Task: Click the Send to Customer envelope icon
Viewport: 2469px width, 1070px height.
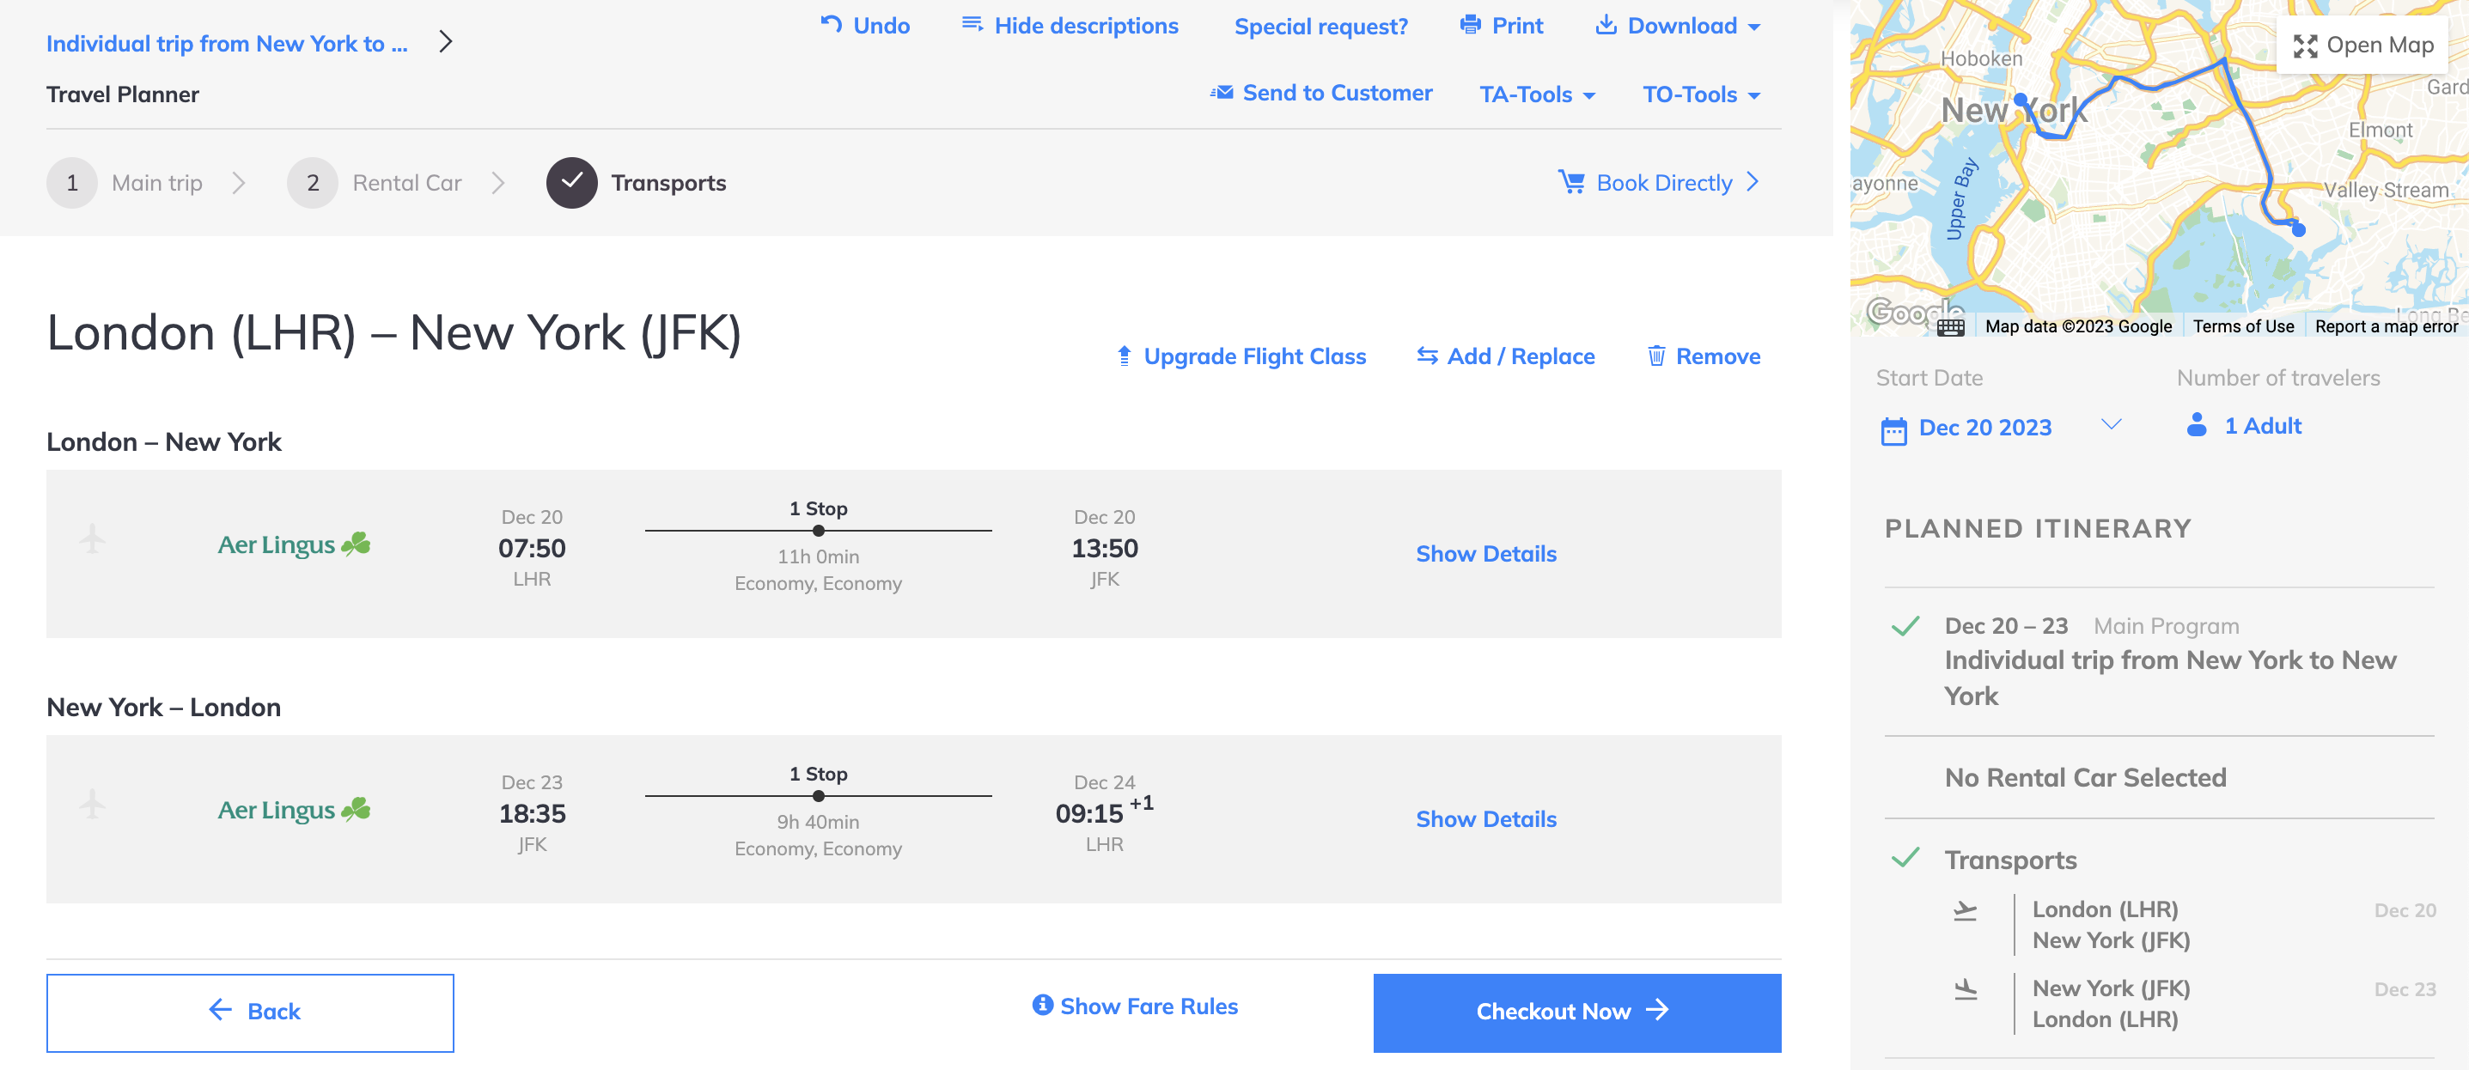Action: (1221, 93)
